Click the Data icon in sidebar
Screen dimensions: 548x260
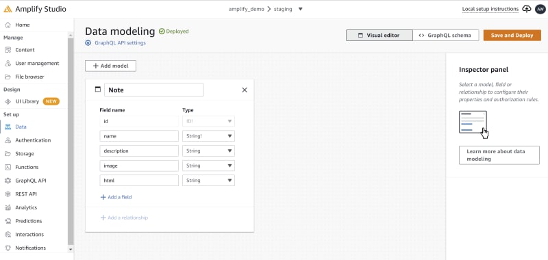(x=8, y=127)
